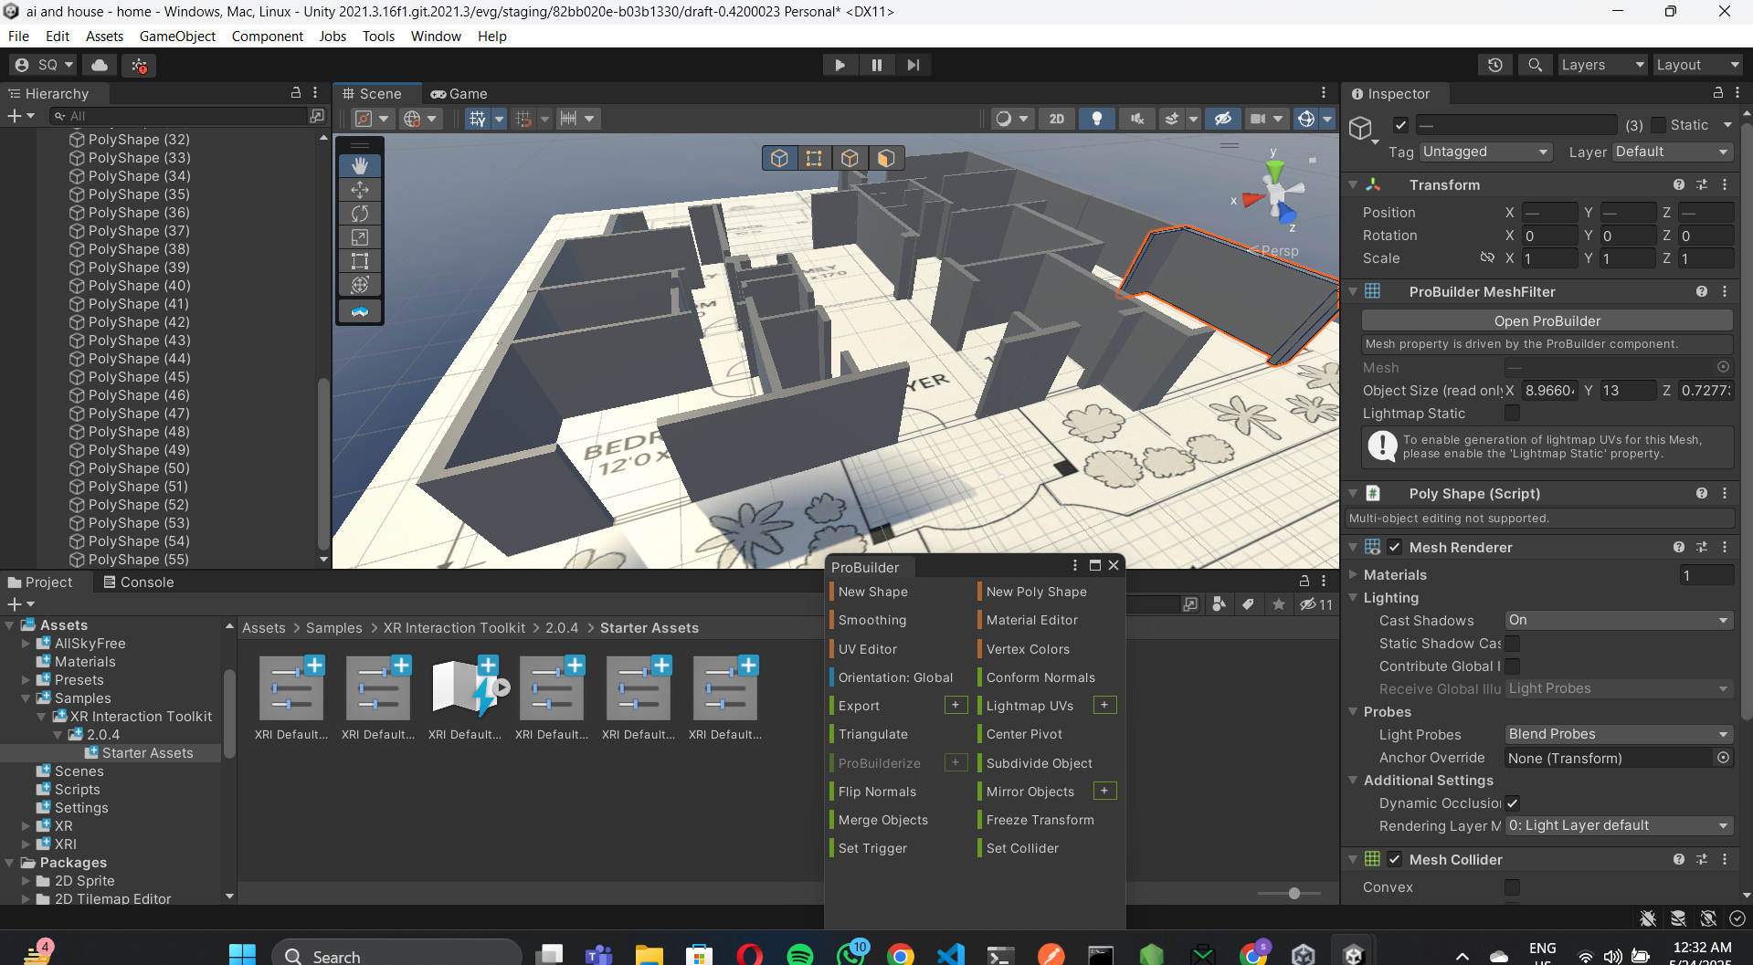This screenshot has height=965, width=1753.
Task: Select the Transform tool in scene toolbar
Action: coord(360,284)
